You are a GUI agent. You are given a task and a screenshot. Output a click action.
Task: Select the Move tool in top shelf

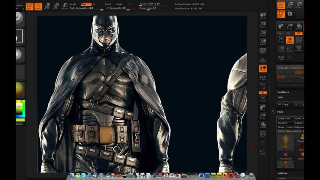47,6
